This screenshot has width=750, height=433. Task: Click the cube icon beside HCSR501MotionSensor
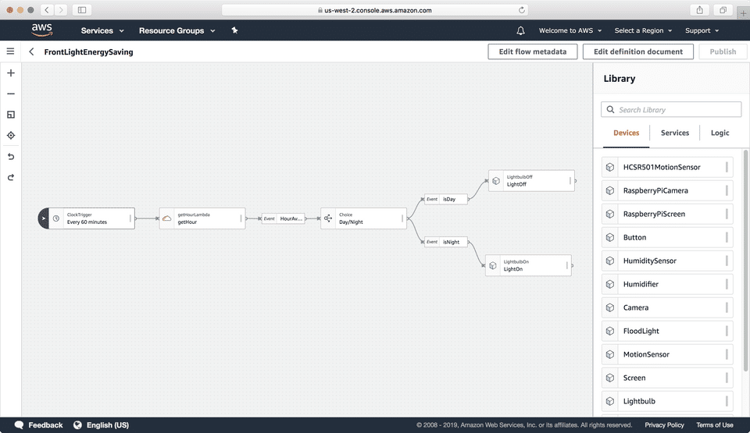click(610, 167)
